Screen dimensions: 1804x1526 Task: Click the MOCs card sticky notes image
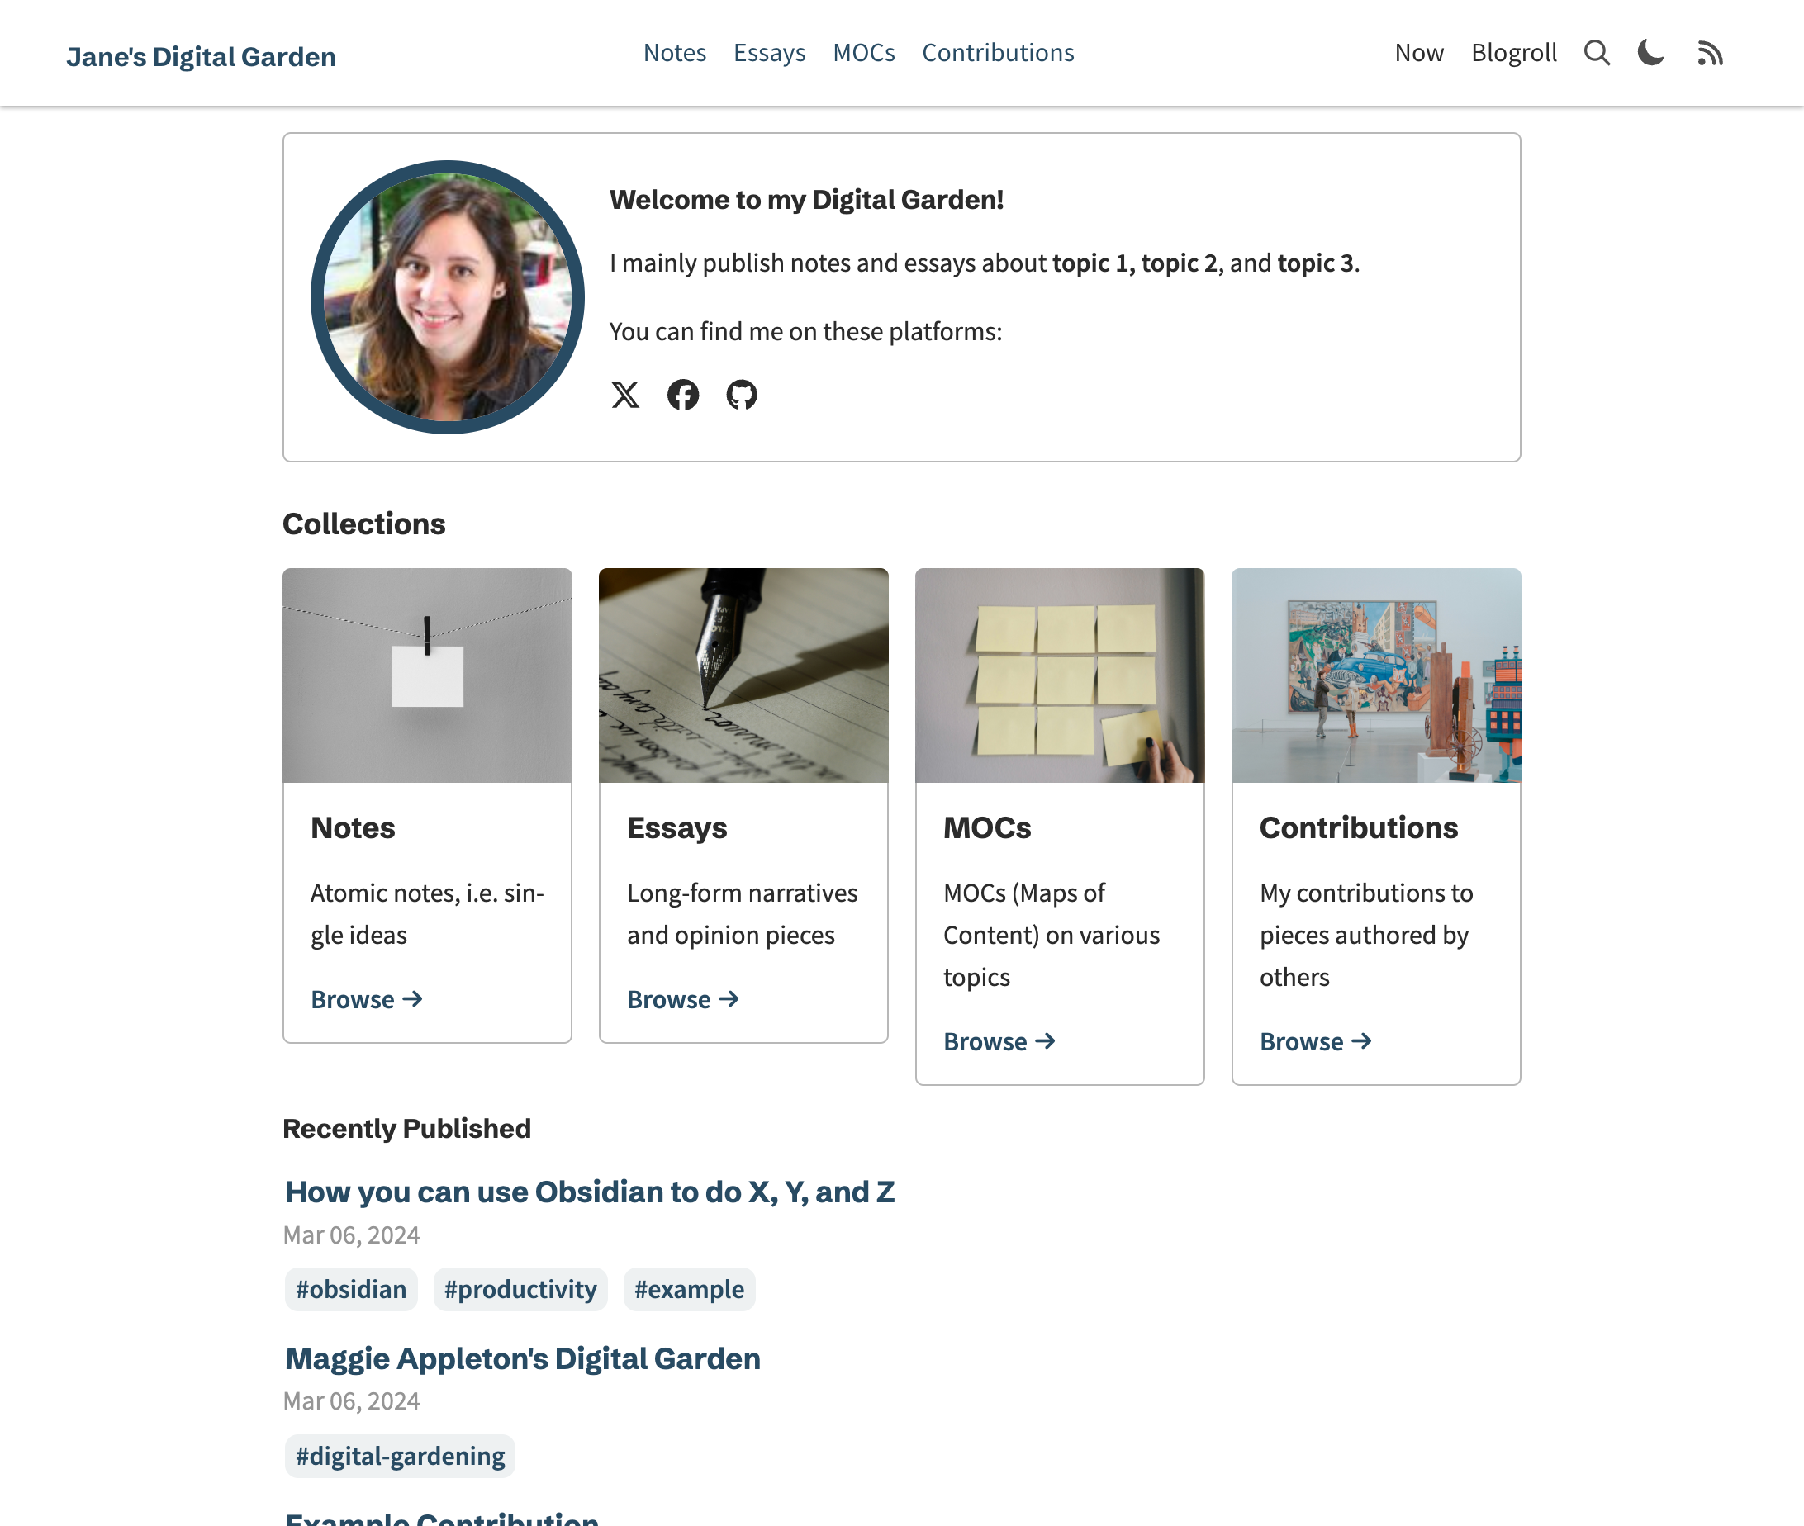[1060, 675]
